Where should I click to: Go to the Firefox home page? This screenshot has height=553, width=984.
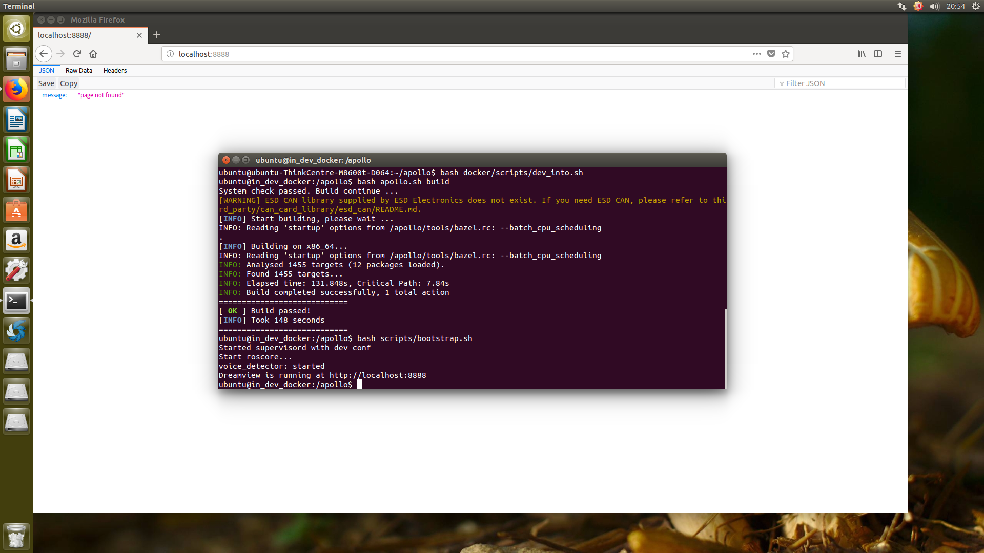(x=93, y=54)
